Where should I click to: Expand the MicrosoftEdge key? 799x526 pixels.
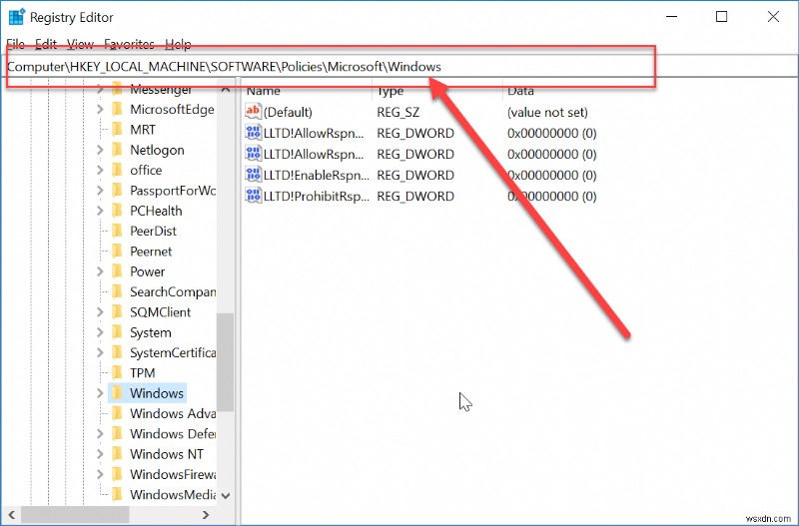pos(100,109)
